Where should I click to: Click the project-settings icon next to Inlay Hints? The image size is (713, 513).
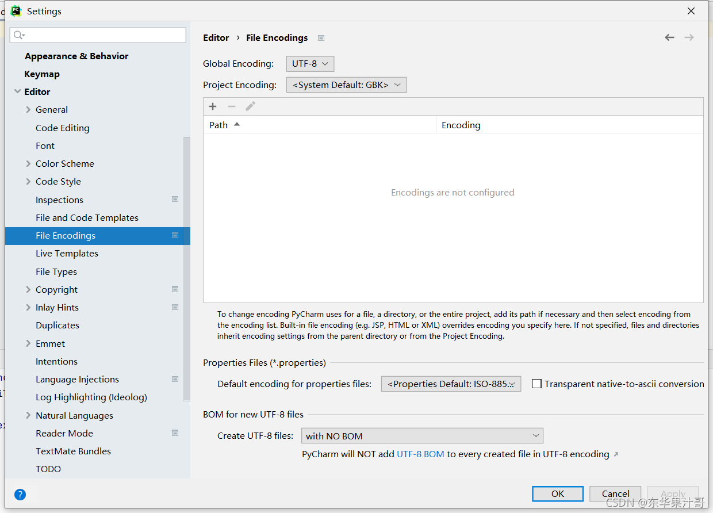point(175,307)
